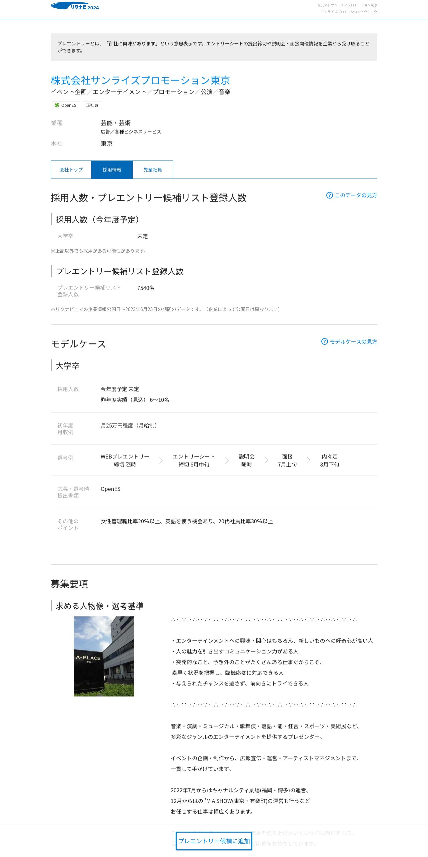Image resolution: width=428 pixels, height=857 pixels.
Task: Select the 採用情報 tab
Action: [x=112, y=170]
